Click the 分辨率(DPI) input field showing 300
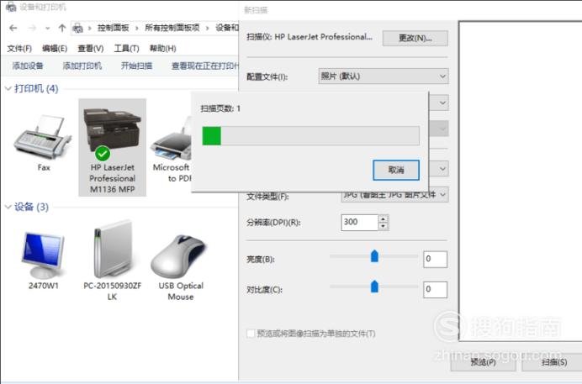Image resolution: width=582 pixels, height=384 pixels. click(x=360, y=223)
